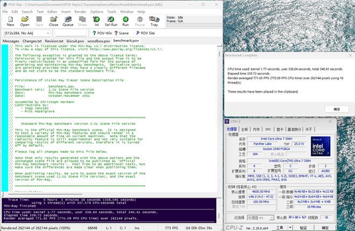The width and height of the screenshot is (355, 231).
Task: Open the Options menu
Action: pos(97,11)
